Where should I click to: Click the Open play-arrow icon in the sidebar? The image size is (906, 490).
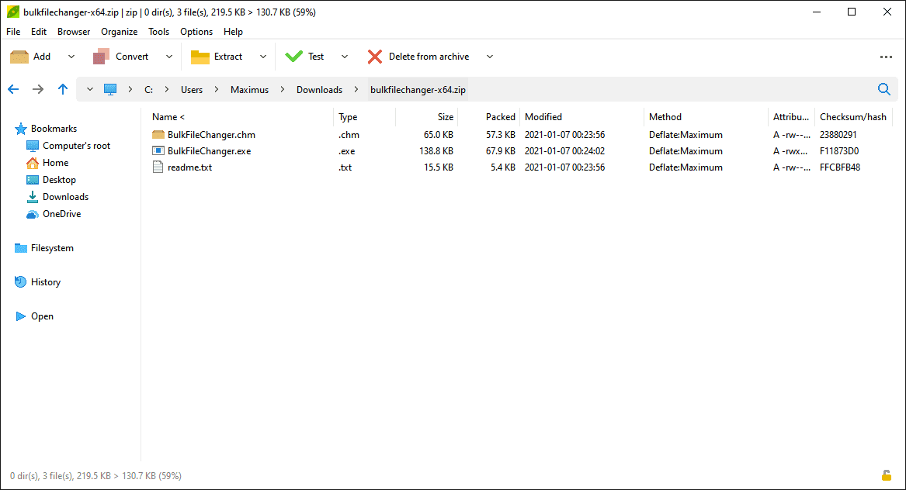click(x=20, y=316)
